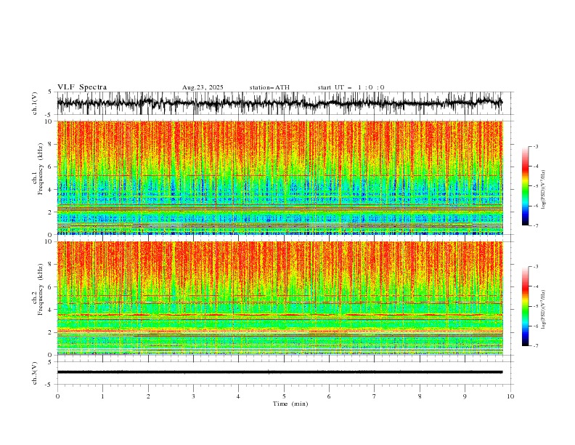Click the "station=ATH" header text

(269, 87)
